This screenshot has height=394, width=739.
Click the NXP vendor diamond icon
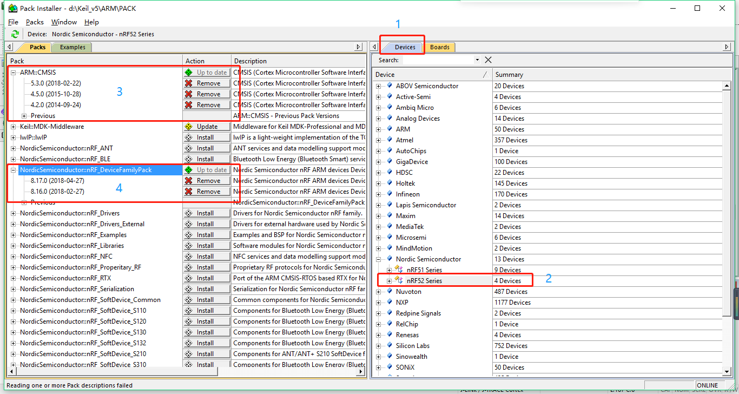pyautogui.click(x=389, y=302)
